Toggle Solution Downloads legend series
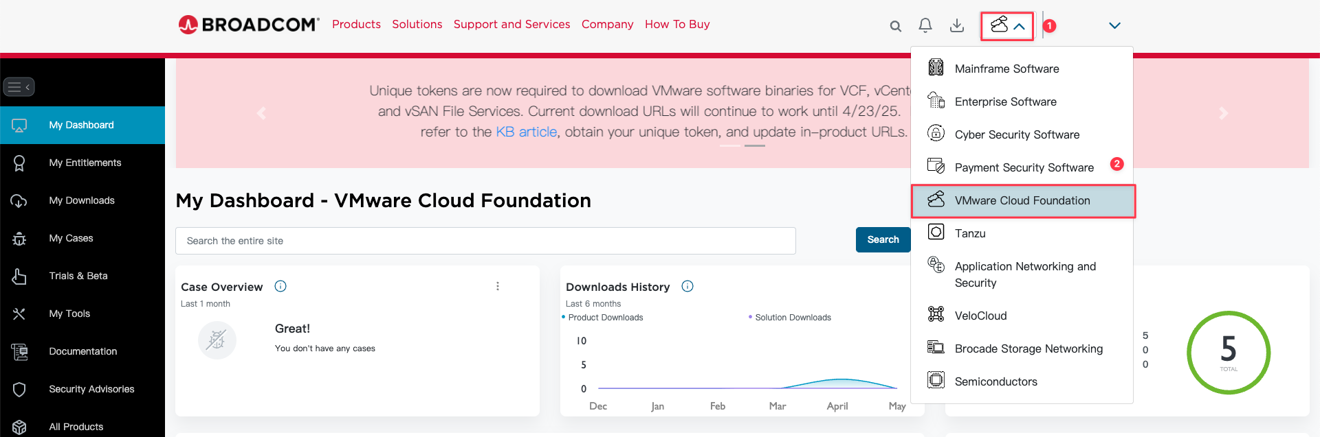The image size is (1320, 437). click(x=790, y=318)
